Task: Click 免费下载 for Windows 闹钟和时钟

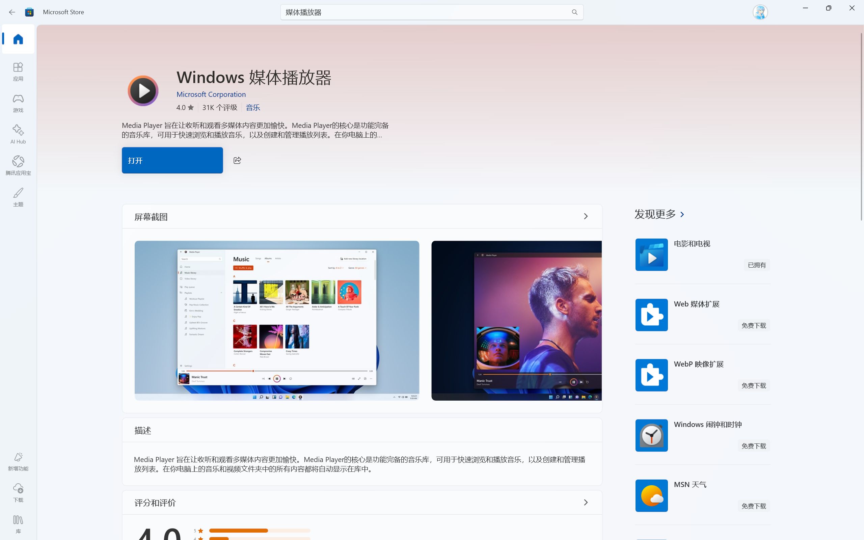Action: click(754, 446)
